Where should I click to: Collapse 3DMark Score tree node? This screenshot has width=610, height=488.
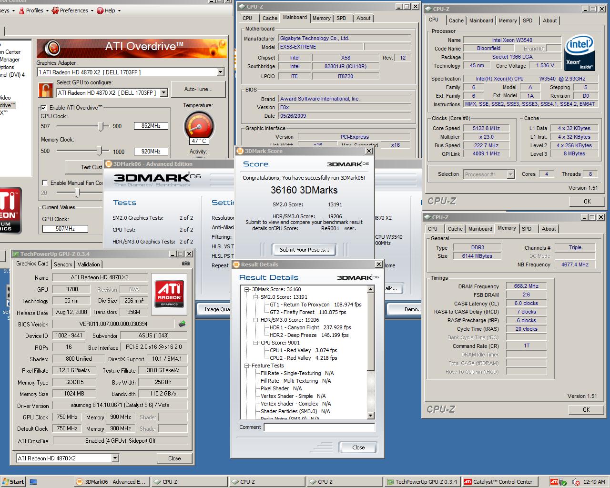tap(246, 289)
